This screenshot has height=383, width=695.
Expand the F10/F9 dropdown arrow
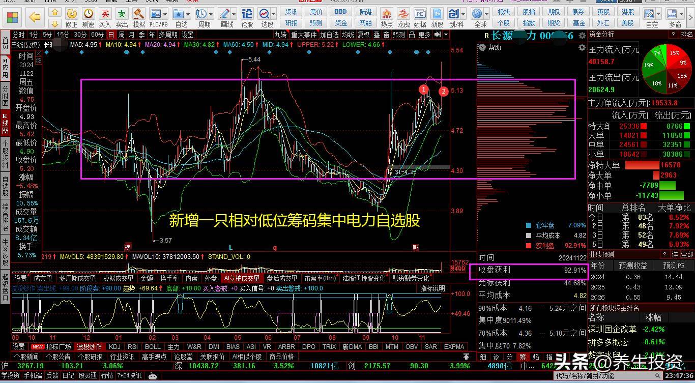(x=165, y=14)
